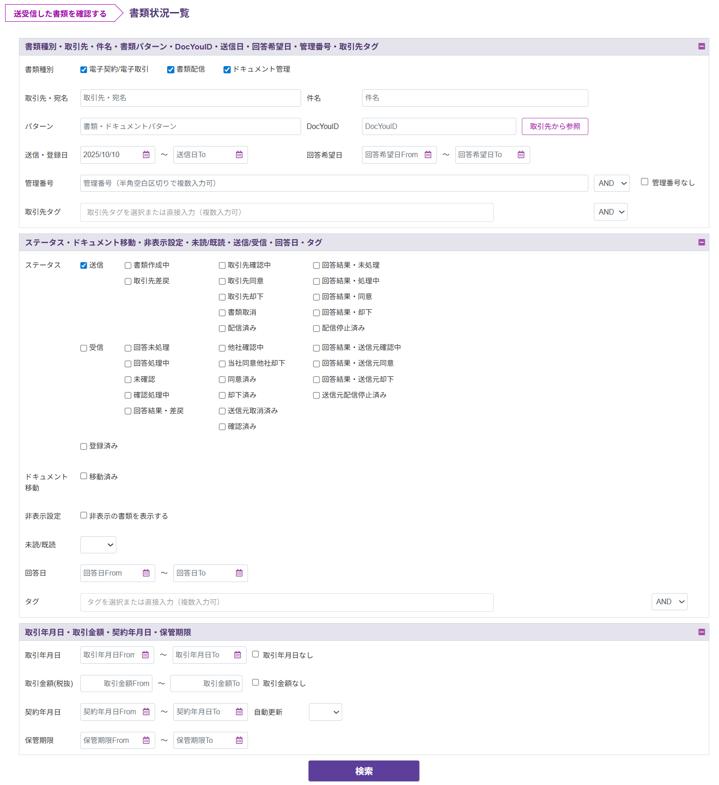
Task: Open AND dropdown for タグ row
Action: [670, 602]
